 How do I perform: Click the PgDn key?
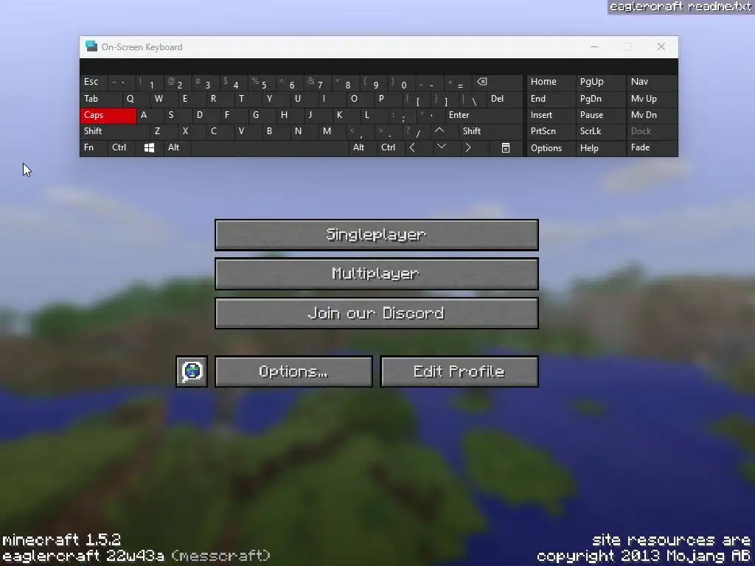pyautogui.click(x=601, y=99)
